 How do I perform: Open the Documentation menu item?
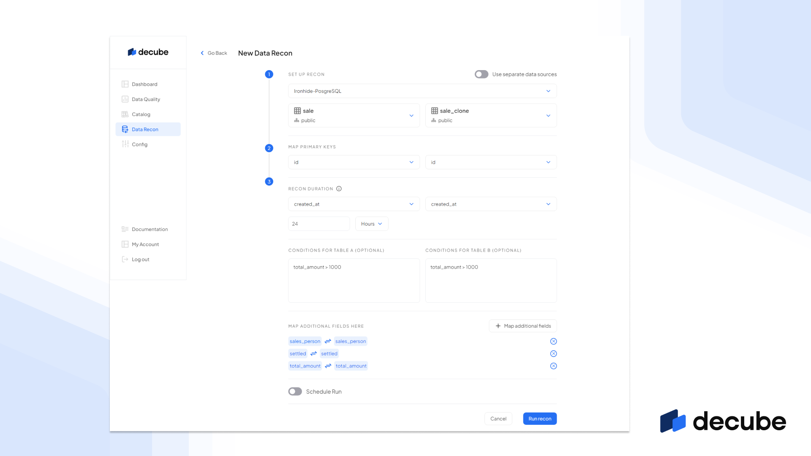click(x=150, y=229)
